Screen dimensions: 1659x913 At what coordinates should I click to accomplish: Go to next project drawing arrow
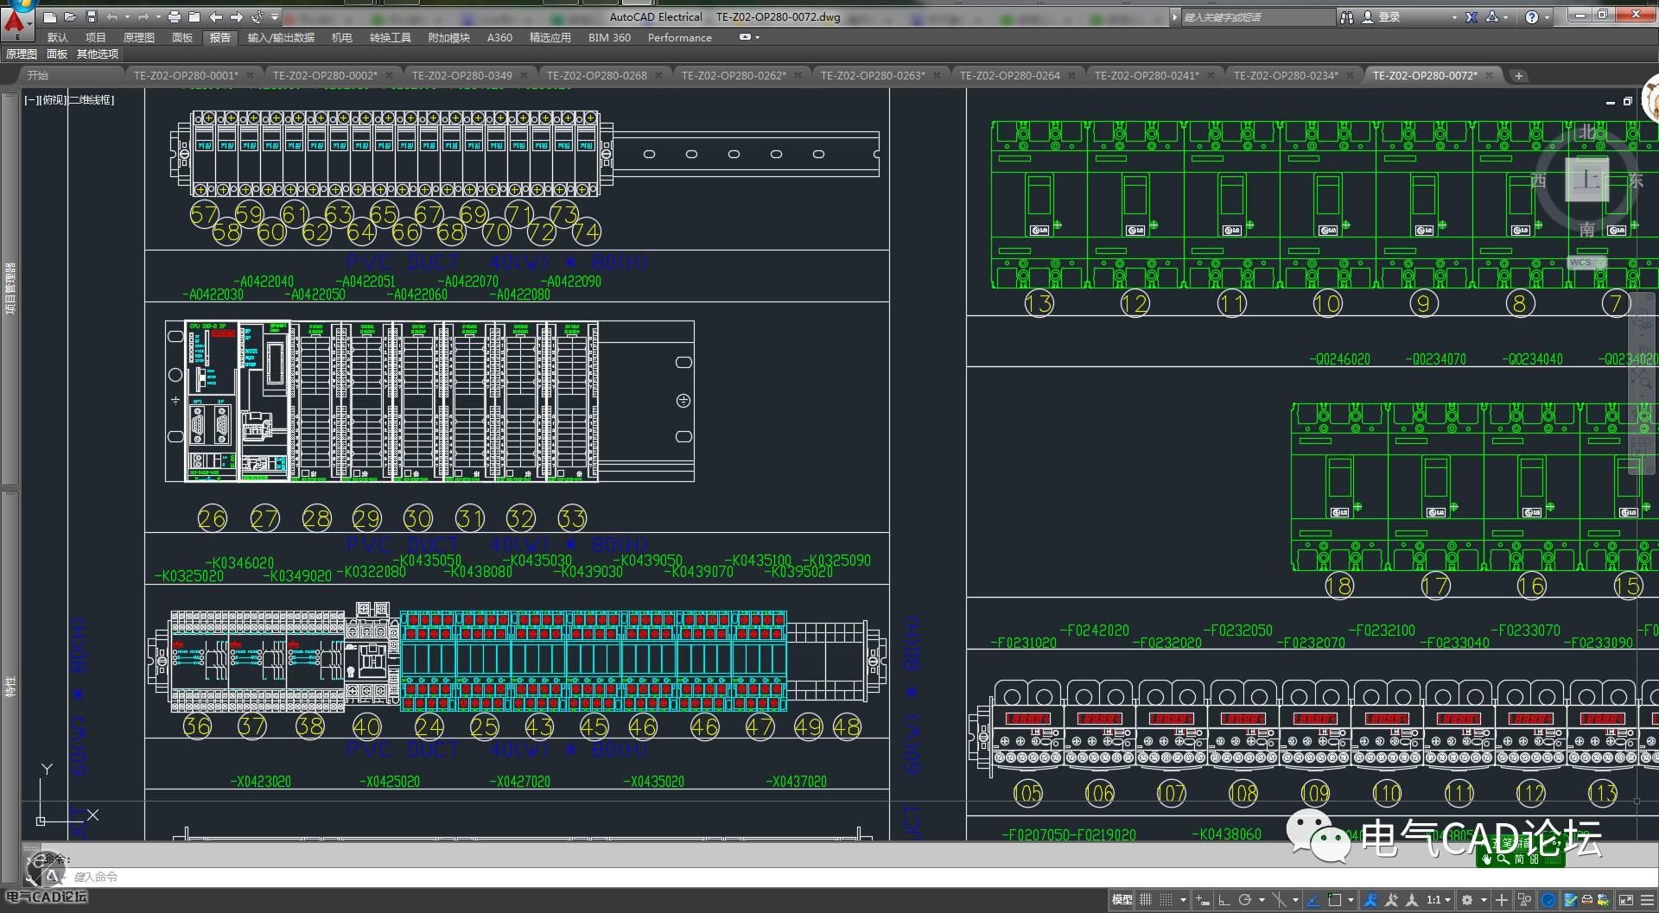click(236, 16)
